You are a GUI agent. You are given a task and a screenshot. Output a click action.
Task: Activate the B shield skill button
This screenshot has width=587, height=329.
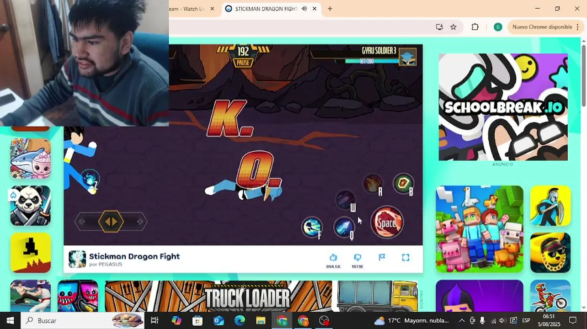pyautogui.click(x=404, y=184)
